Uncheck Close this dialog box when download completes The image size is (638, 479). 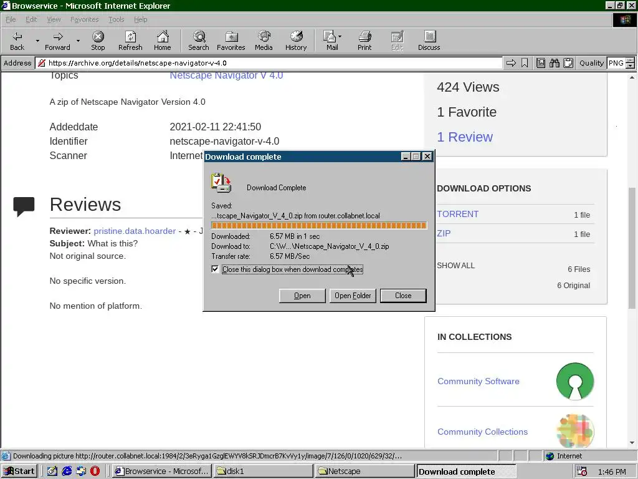pos(215,269)
